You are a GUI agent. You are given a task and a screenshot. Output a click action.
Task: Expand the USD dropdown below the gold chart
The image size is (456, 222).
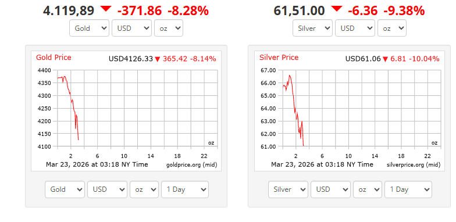coord(107,189)
